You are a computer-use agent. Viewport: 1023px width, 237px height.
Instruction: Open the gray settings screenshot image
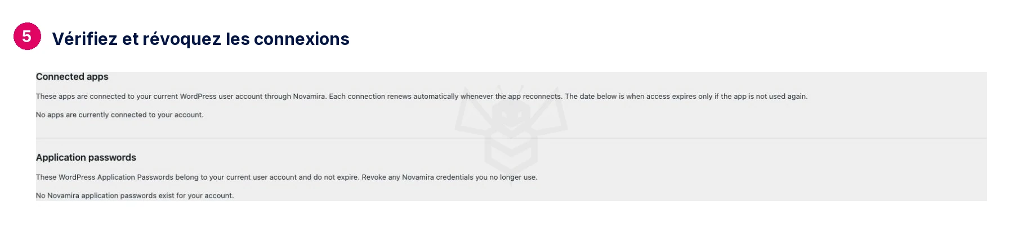[x=511, y=136]
